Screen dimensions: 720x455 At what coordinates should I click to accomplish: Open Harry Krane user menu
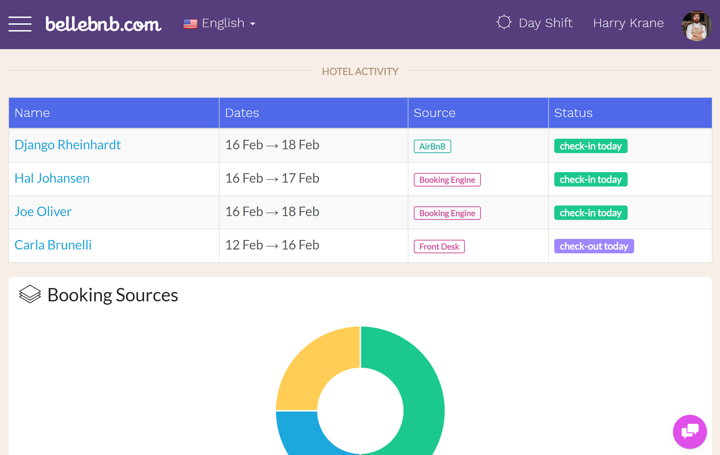[x=628, y=23]
